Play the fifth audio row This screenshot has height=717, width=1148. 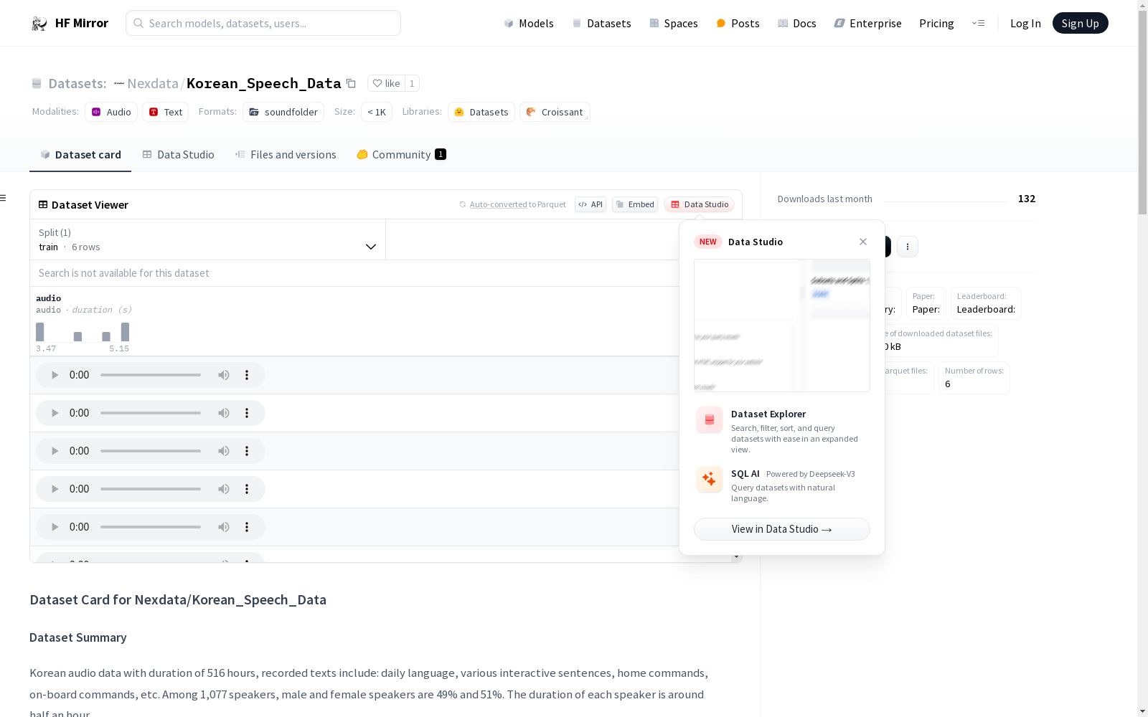[55, 527]
